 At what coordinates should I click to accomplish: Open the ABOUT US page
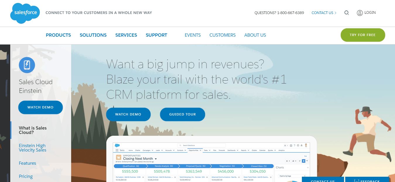tap(255, 35)
